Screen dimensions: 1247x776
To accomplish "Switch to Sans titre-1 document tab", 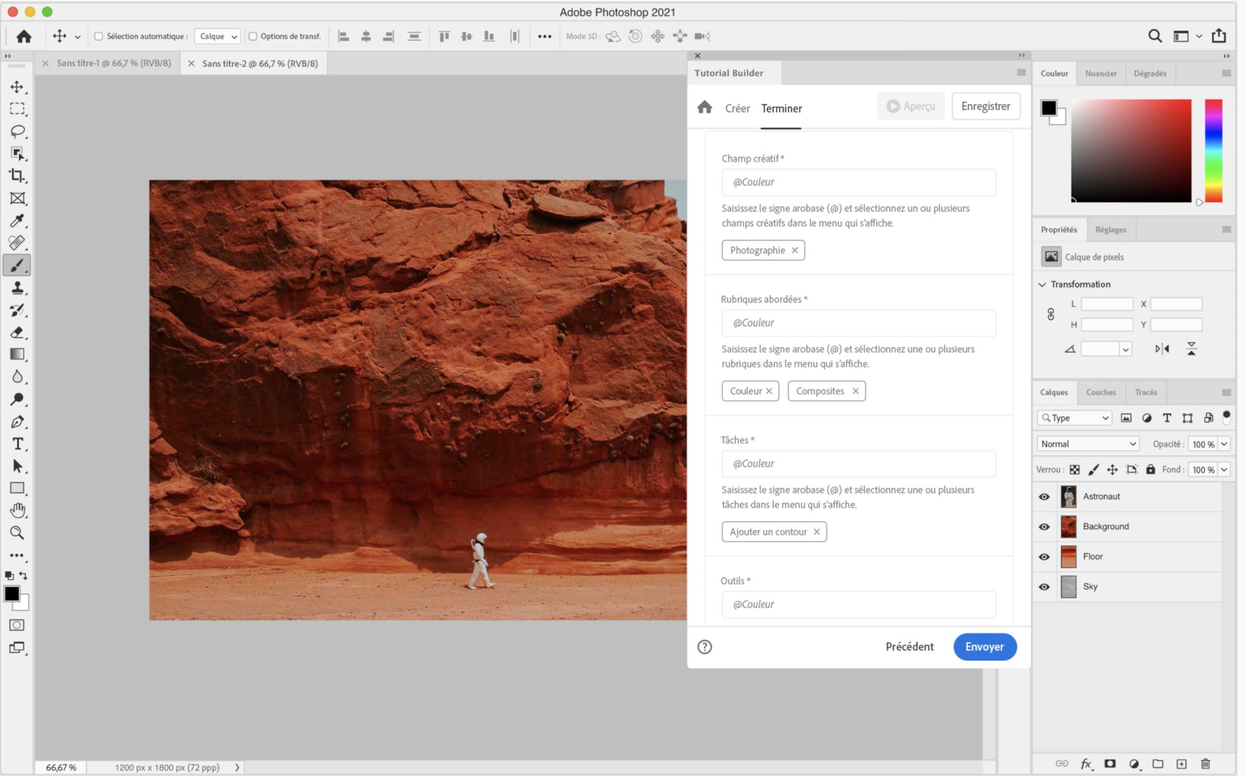I will pos(114,64).
